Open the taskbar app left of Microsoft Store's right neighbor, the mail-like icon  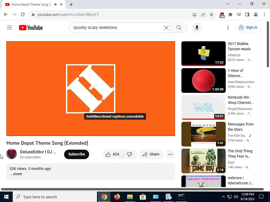(156, 197)
